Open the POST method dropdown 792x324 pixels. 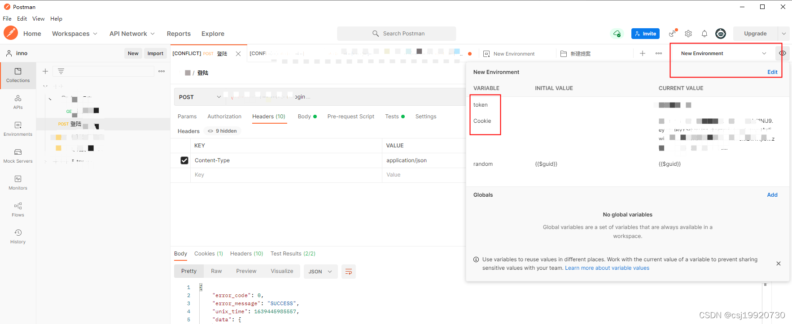point(200,97)
